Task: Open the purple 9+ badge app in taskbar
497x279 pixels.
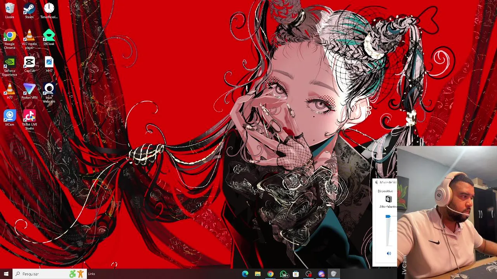Action: point(321,274)
